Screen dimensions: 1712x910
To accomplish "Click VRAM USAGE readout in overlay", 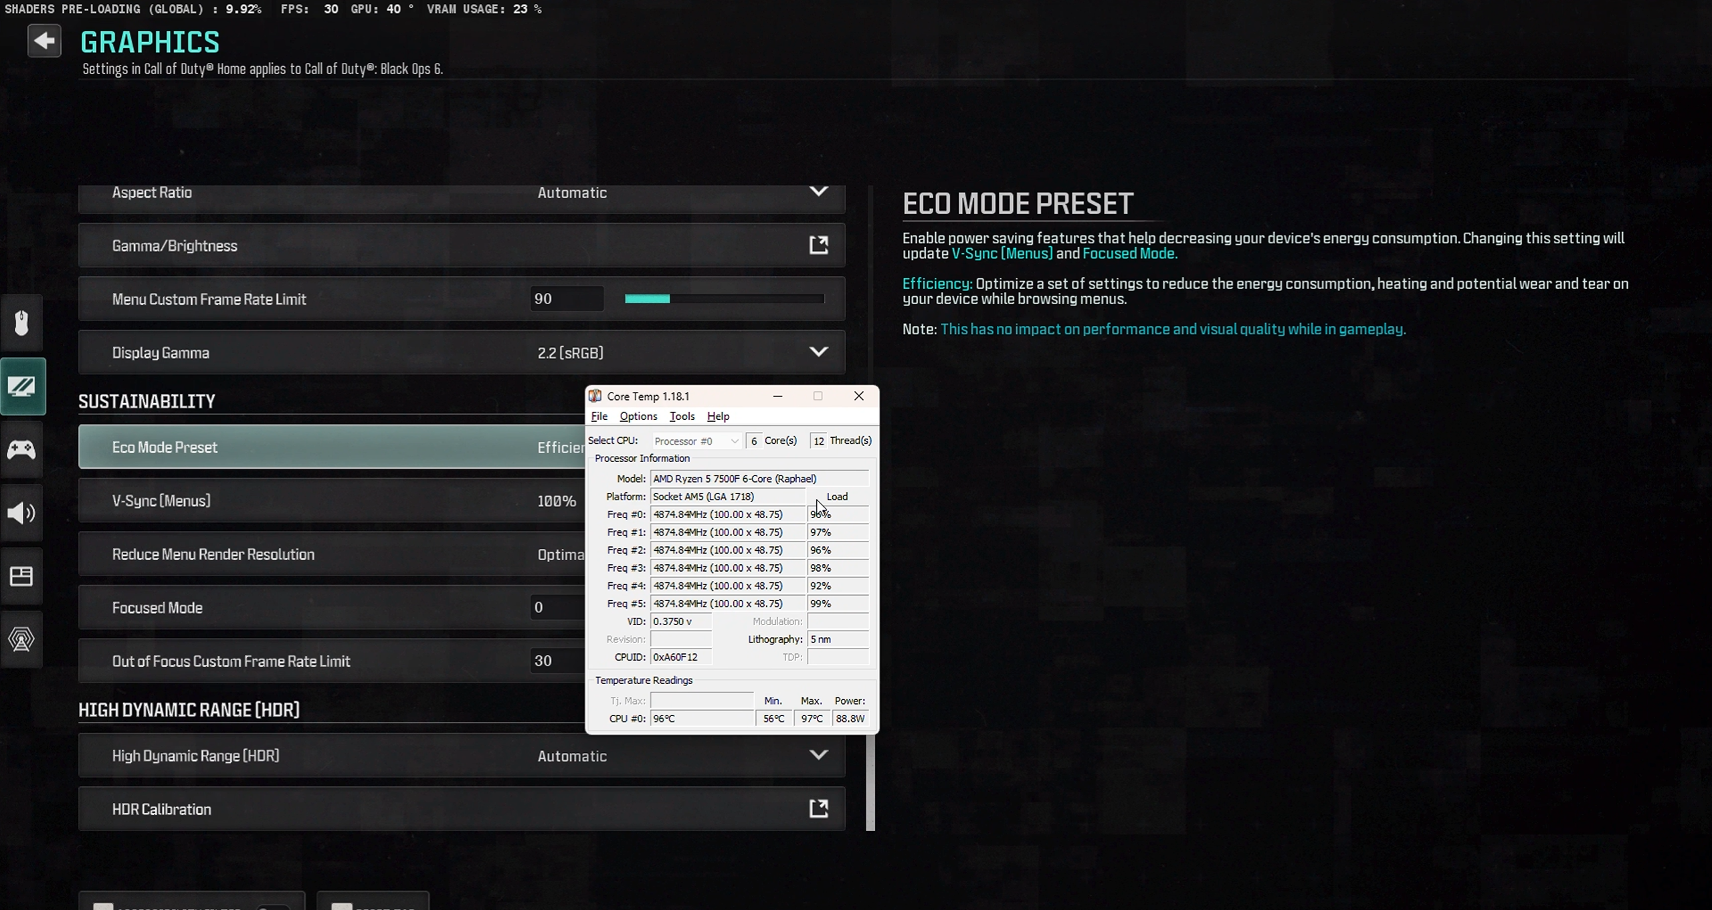I will (x=484, y=9).
